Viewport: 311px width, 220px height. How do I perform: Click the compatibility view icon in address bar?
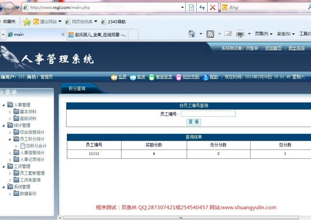pyautogui.click(x=191, y=7)
